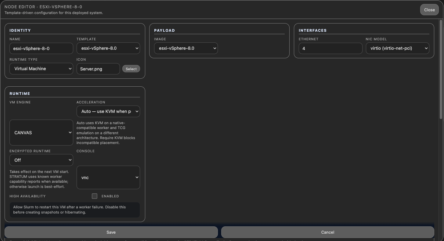This screenshot has height=241, width=444.
Task: Click the Icon Server.png text field
Action: point(98,69)
